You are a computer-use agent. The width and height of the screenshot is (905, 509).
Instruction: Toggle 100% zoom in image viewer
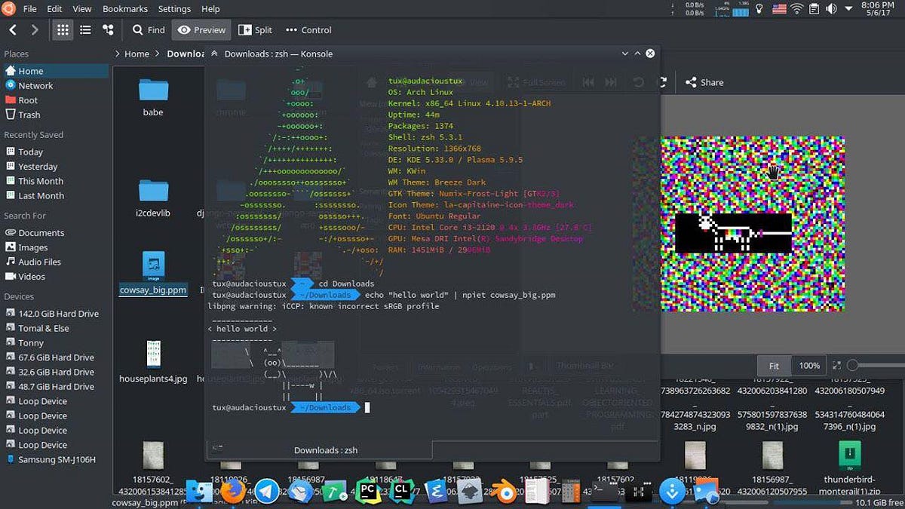click(809, 366)
